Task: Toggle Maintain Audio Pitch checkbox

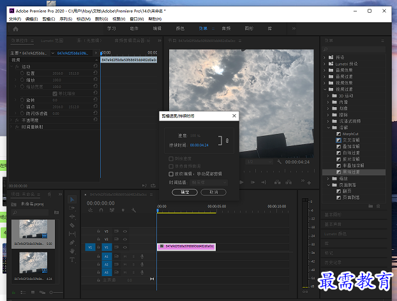Action: coord(171,166)
